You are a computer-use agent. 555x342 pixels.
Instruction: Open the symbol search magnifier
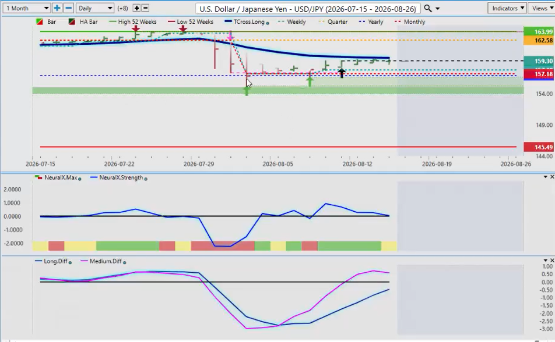pos(427,8)
